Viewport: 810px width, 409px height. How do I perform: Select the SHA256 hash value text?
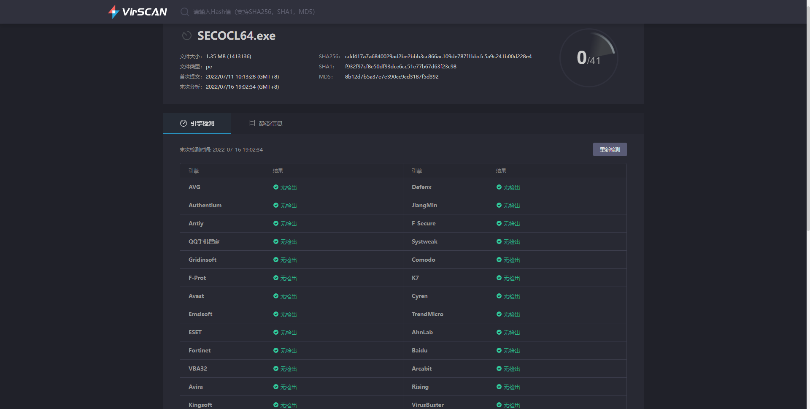(x=438, y=56)
